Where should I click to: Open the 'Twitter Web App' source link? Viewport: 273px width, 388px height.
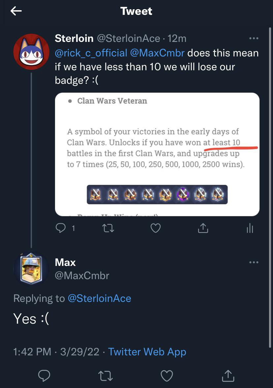coord(147,352)
